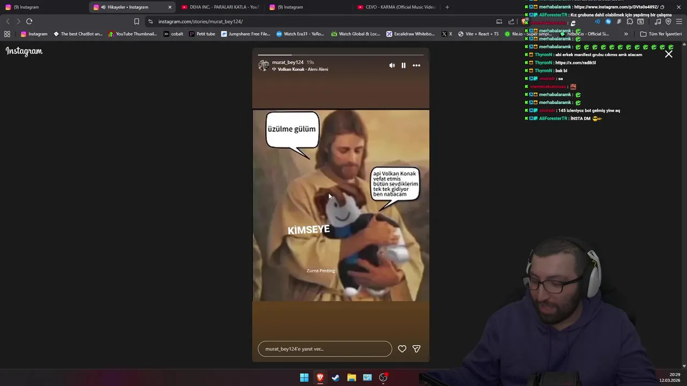This screenshot has width=687, height=386.
Task: Open a new browser tab
Action: (x=447, y=7)
